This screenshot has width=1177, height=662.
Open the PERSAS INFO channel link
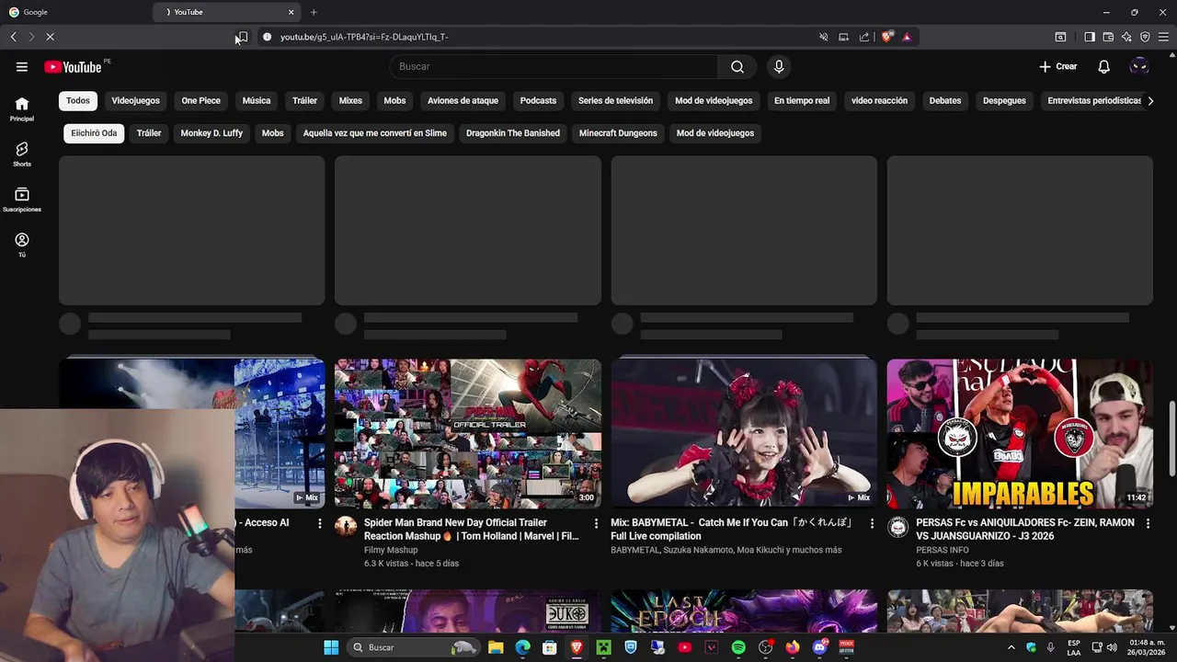[x=943, y=550]
